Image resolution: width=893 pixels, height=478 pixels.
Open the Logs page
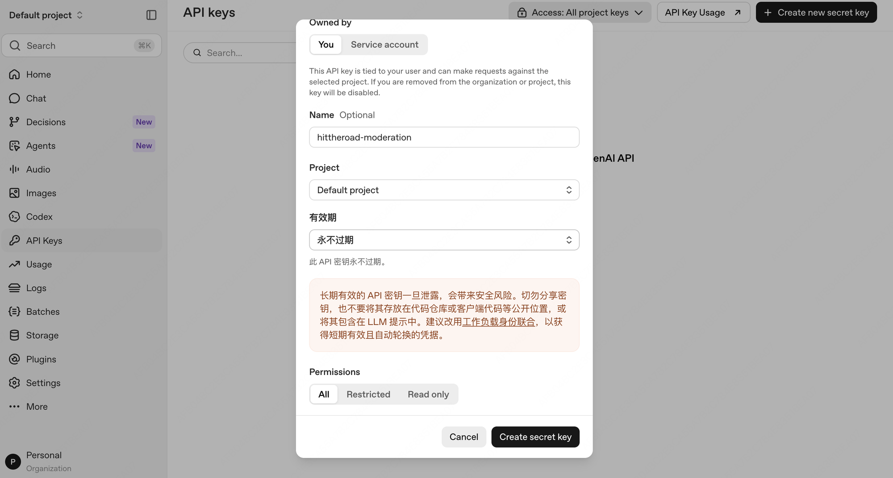click(82, 288)
